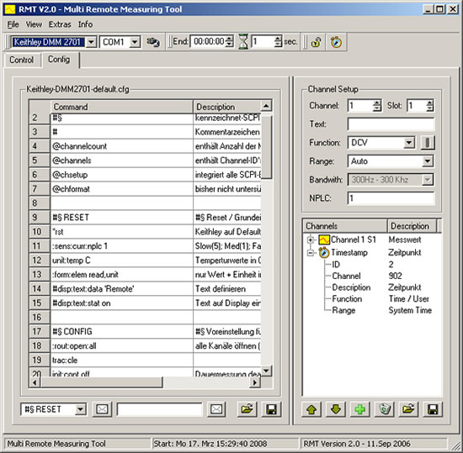This screenshot has height=453, width=463.
Task: Move the channel up with the green arrow
Action: (x=311, y=409)
